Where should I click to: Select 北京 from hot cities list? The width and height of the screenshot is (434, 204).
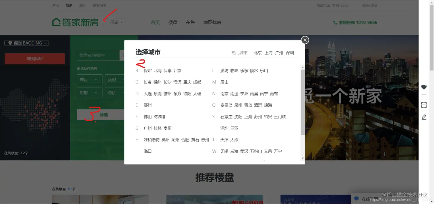tap(257, 53)
